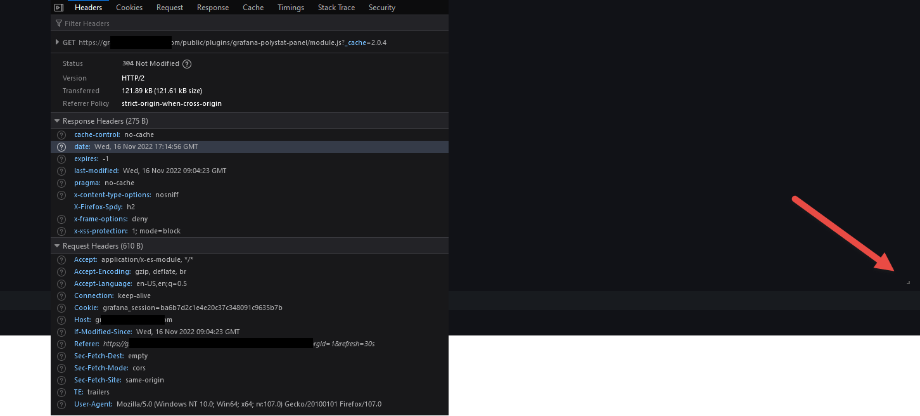Click the question mark beside cache-control

pos(61,134)
